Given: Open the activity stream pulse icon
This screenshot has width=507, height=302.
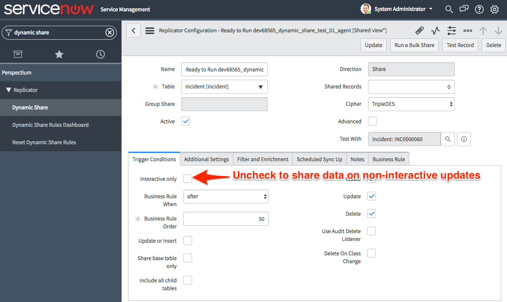Looking at the screenshot, I should [x=436, y=31].
